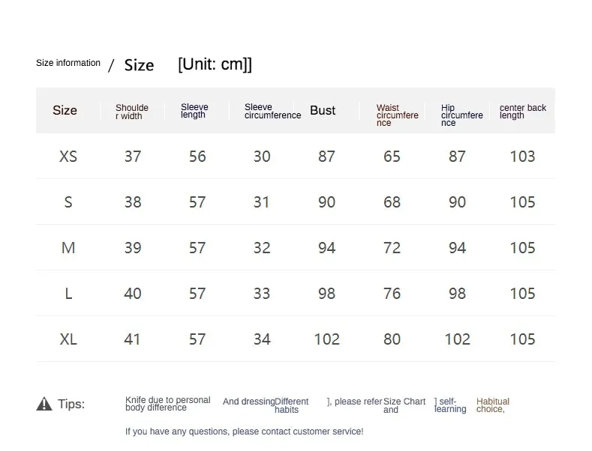The height and width of the screenshot is (451, 592).
Task: Click the L size row label
Action: [x=68, y=294]
